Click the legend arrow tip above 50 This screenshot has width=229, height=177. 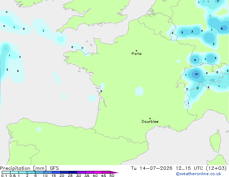click(114, 172)
